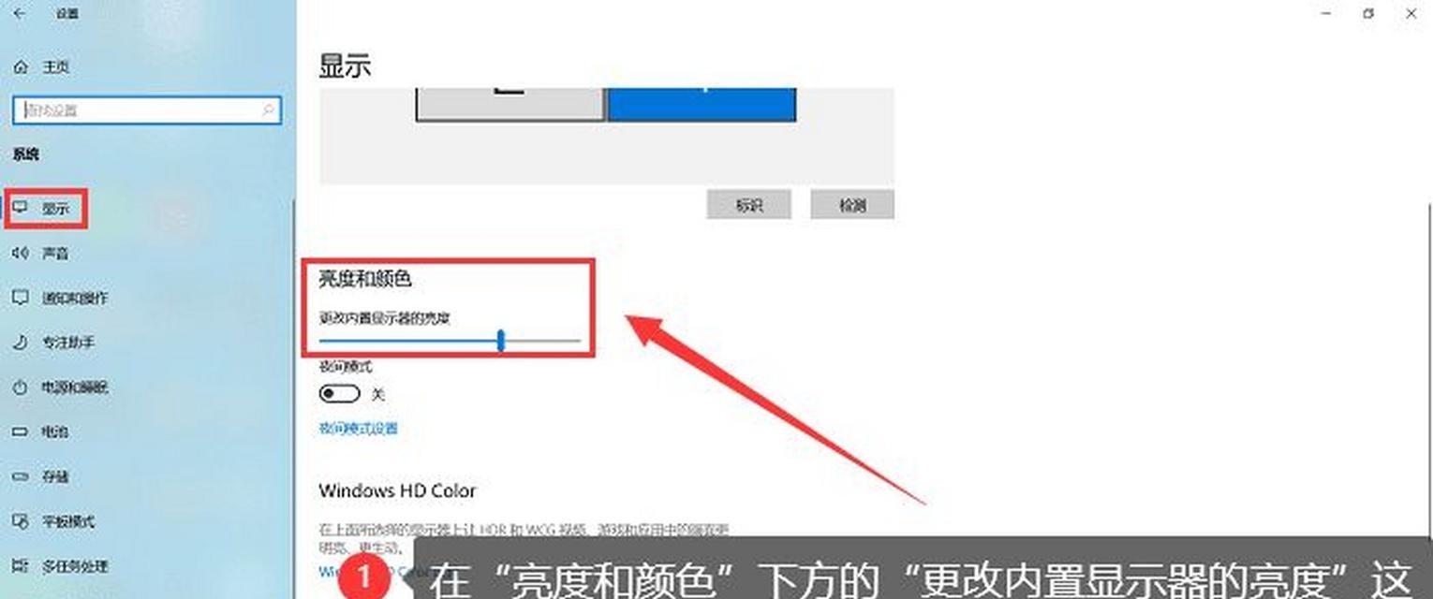Open the 主页 home icon

point(22,67)
